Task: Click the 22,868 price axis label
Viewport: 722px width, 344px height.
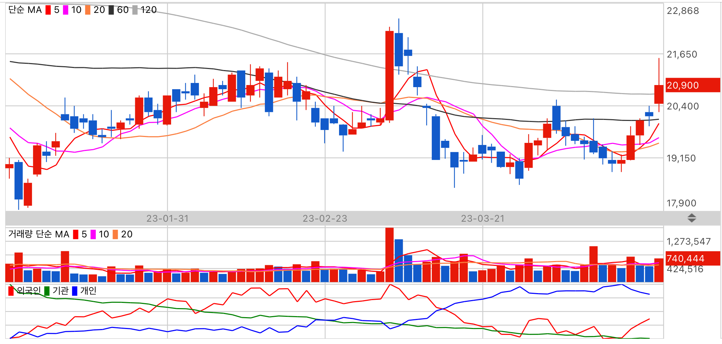Action: click(x=683, y=11)
